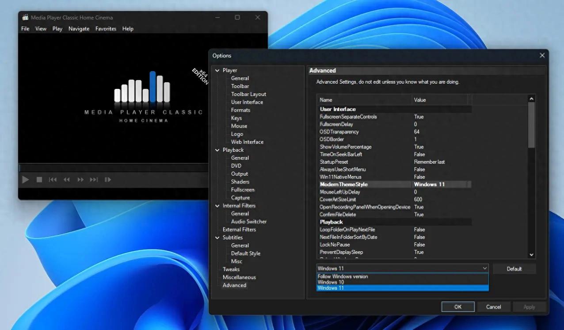Select Formats in the options tree
Viewport: 564px width, 330px height.
coord(240,110)
